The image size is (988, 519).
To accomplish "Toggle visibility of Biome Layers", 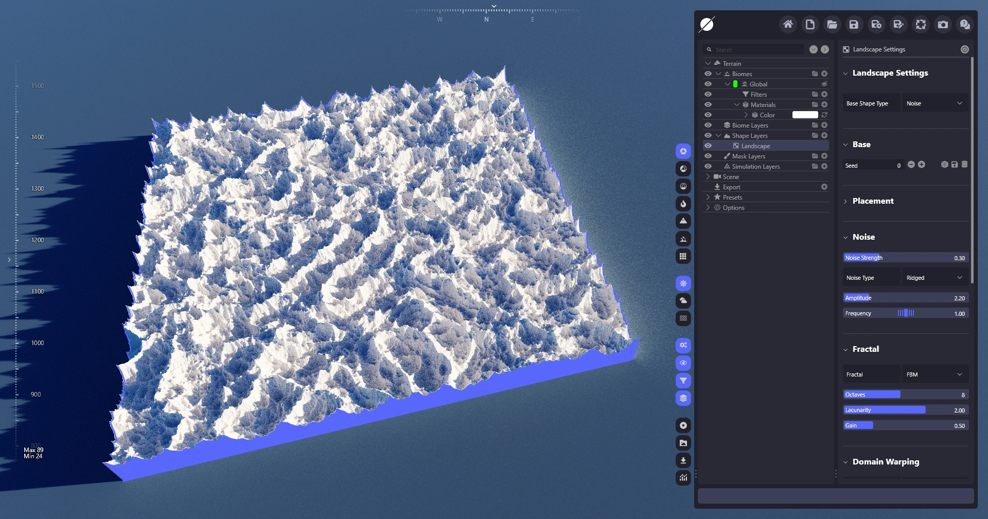I will tap(708, 126).
